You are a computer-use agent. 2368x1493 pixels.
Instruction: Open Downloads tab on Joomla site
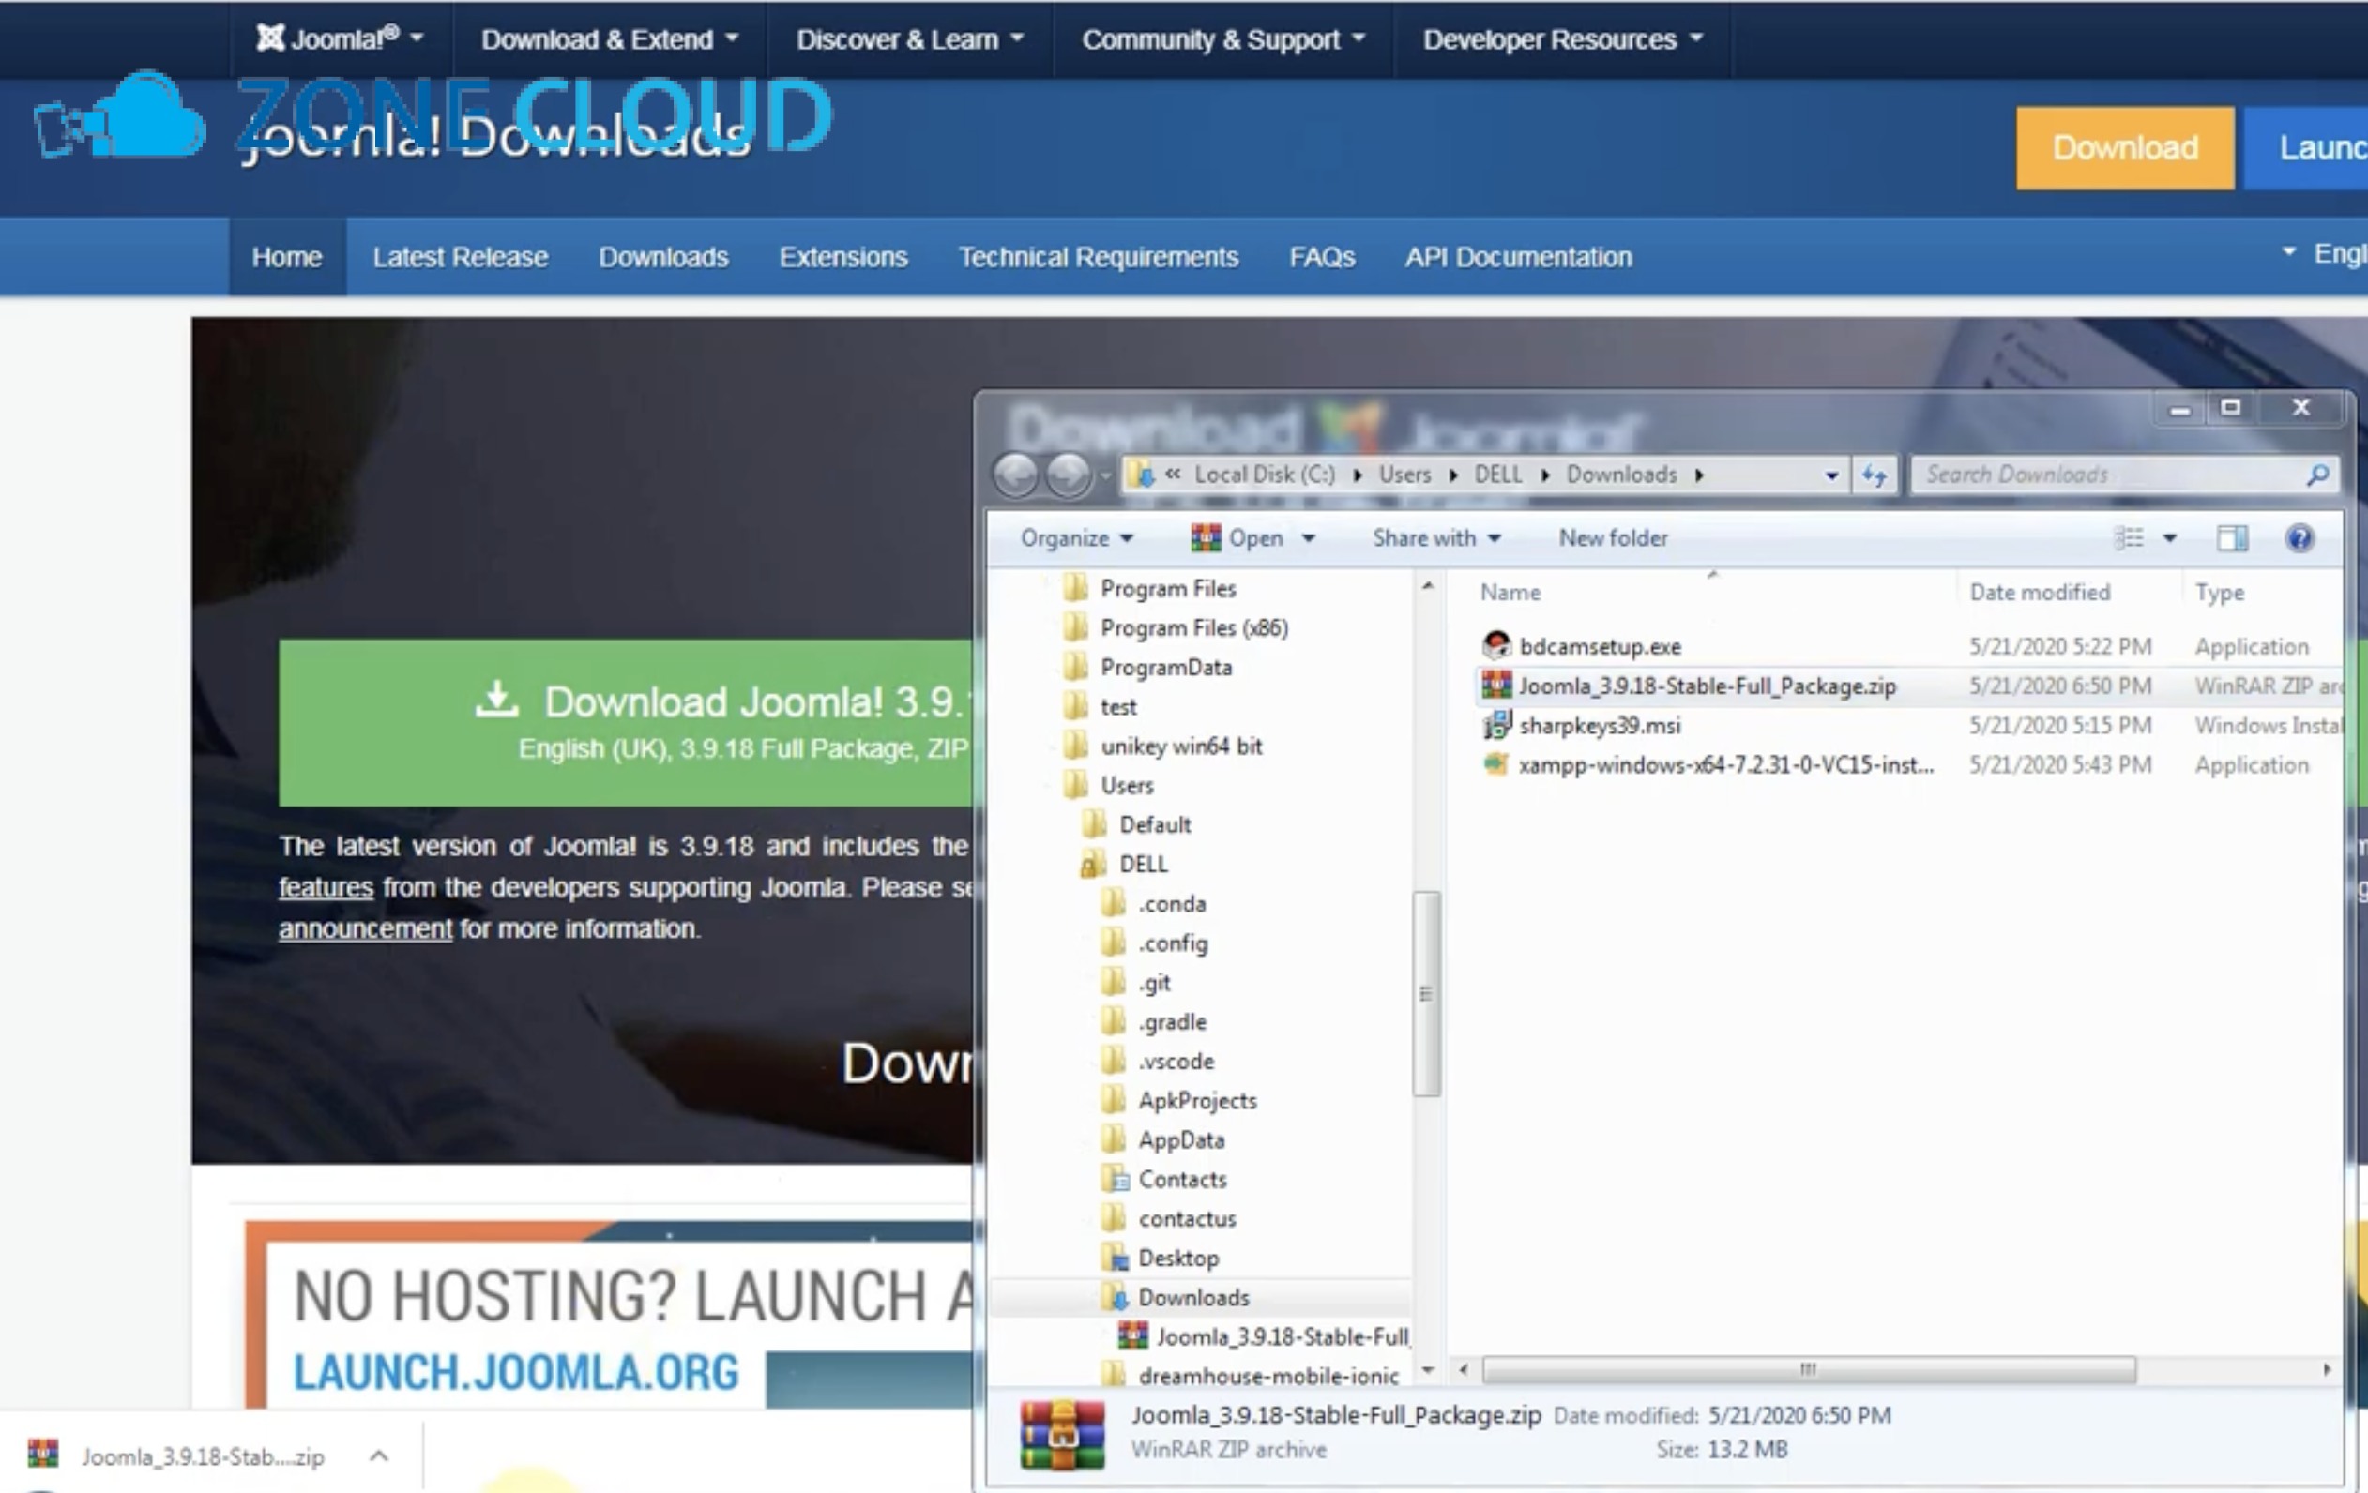coord(664,257)
